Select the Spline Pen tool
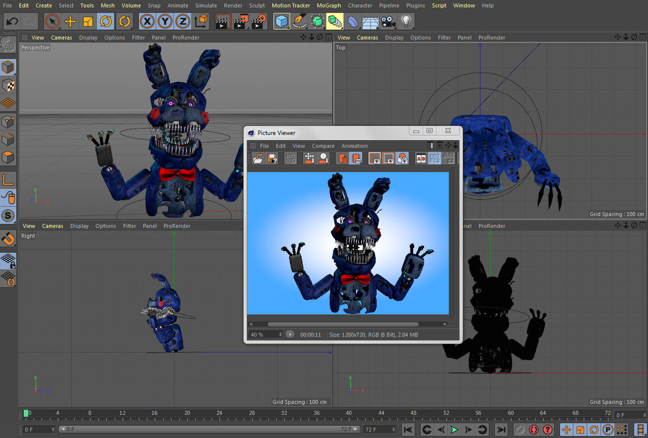 click(300, 21)
